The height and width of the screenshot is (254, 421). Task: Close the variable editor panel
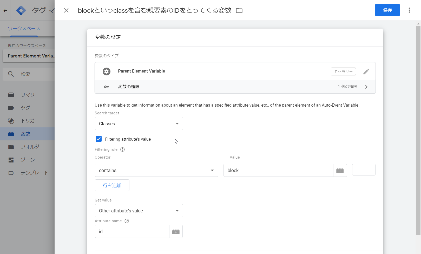tap(66, 10)
